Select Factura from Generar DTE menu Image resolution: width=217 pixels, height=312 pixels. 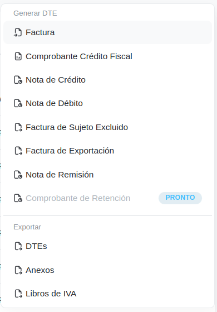tap(108, 32)
